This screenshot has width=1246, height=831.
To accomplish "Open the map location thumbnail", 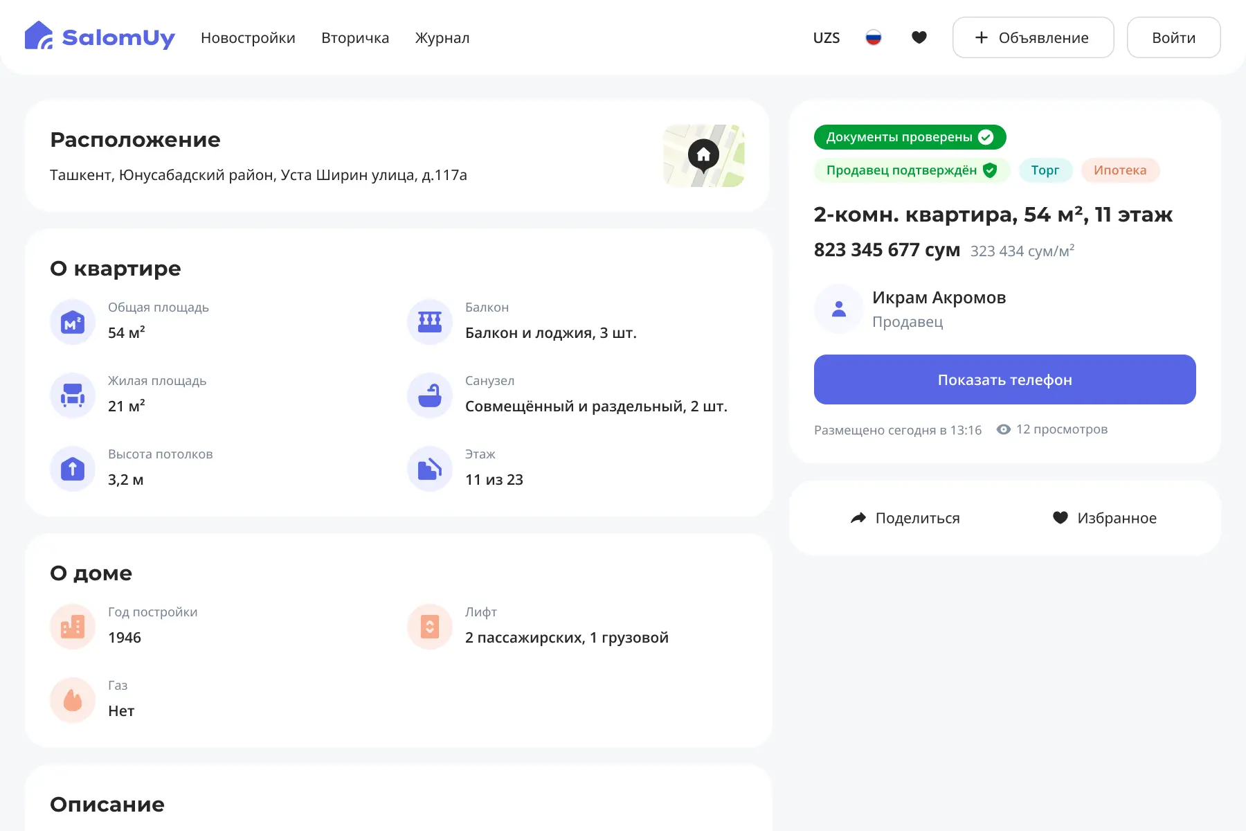I will pos(703,156).
